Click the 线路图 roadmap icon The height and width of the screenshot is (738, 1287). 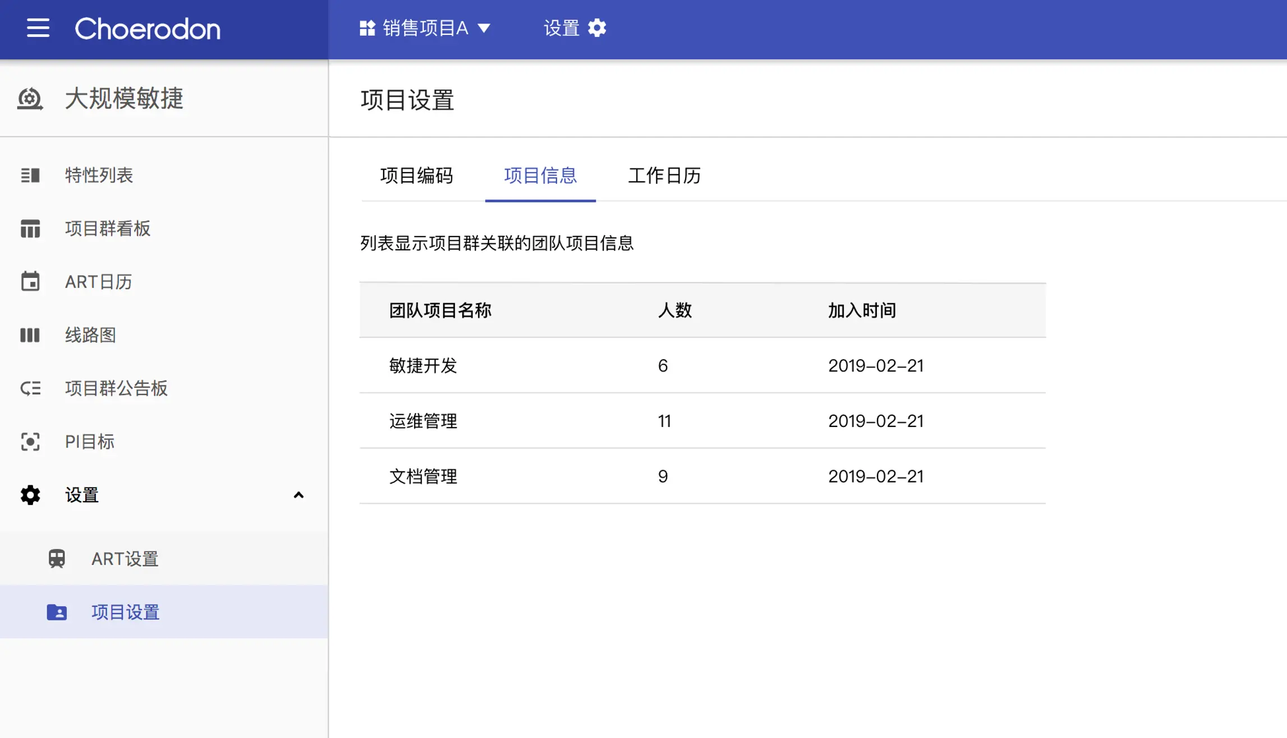30,335
